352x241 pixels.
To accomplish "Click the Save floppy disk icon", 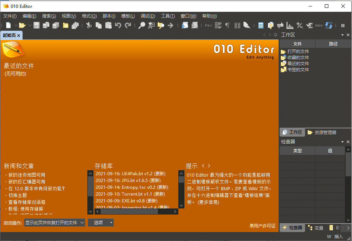I will [x=37, y=25].
